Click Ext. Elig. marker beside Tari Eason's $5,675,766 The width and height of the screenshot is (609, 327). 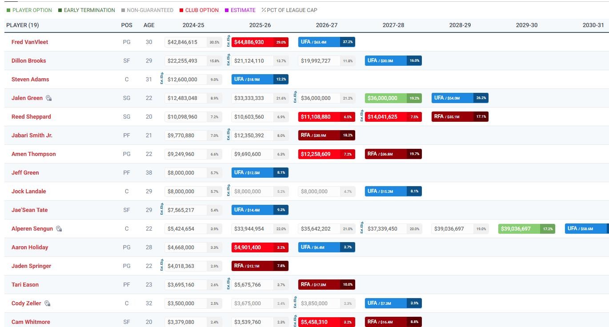(228, 284)
